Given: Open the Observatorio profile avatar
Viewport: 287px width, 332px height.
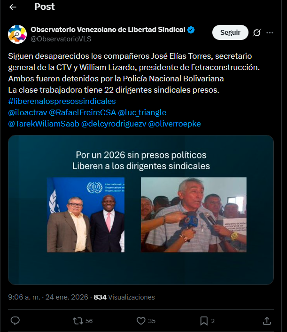Looking at the screenshot, I should (x=17, y=34).
